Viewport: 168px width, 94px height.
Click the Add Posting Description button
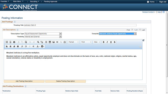[24, 81]
